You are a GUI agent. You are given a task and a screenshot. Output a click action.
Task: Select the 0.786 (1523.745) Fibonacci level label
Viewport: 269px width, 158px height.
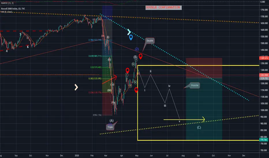click(95, 40)
